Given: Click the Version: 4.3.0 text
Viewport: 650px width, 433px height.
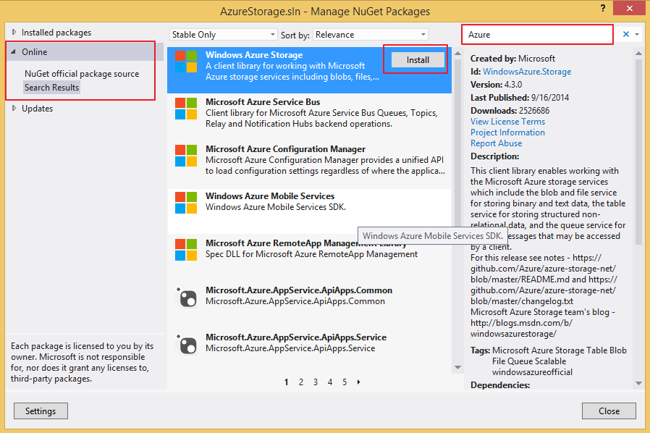Looking at the screenshot, I should (x=497, y=85).
